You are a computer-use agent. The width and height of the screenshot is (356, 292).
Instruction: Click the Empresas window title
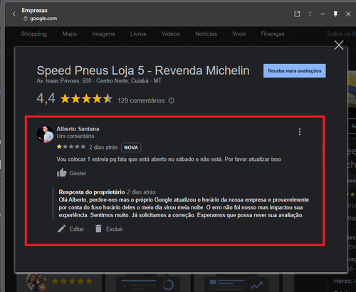[35, 10]
